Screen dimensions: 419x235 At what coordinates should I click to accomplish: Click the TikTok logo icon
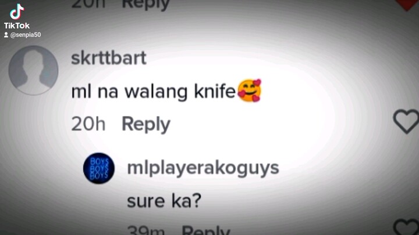tap(17, 12)
